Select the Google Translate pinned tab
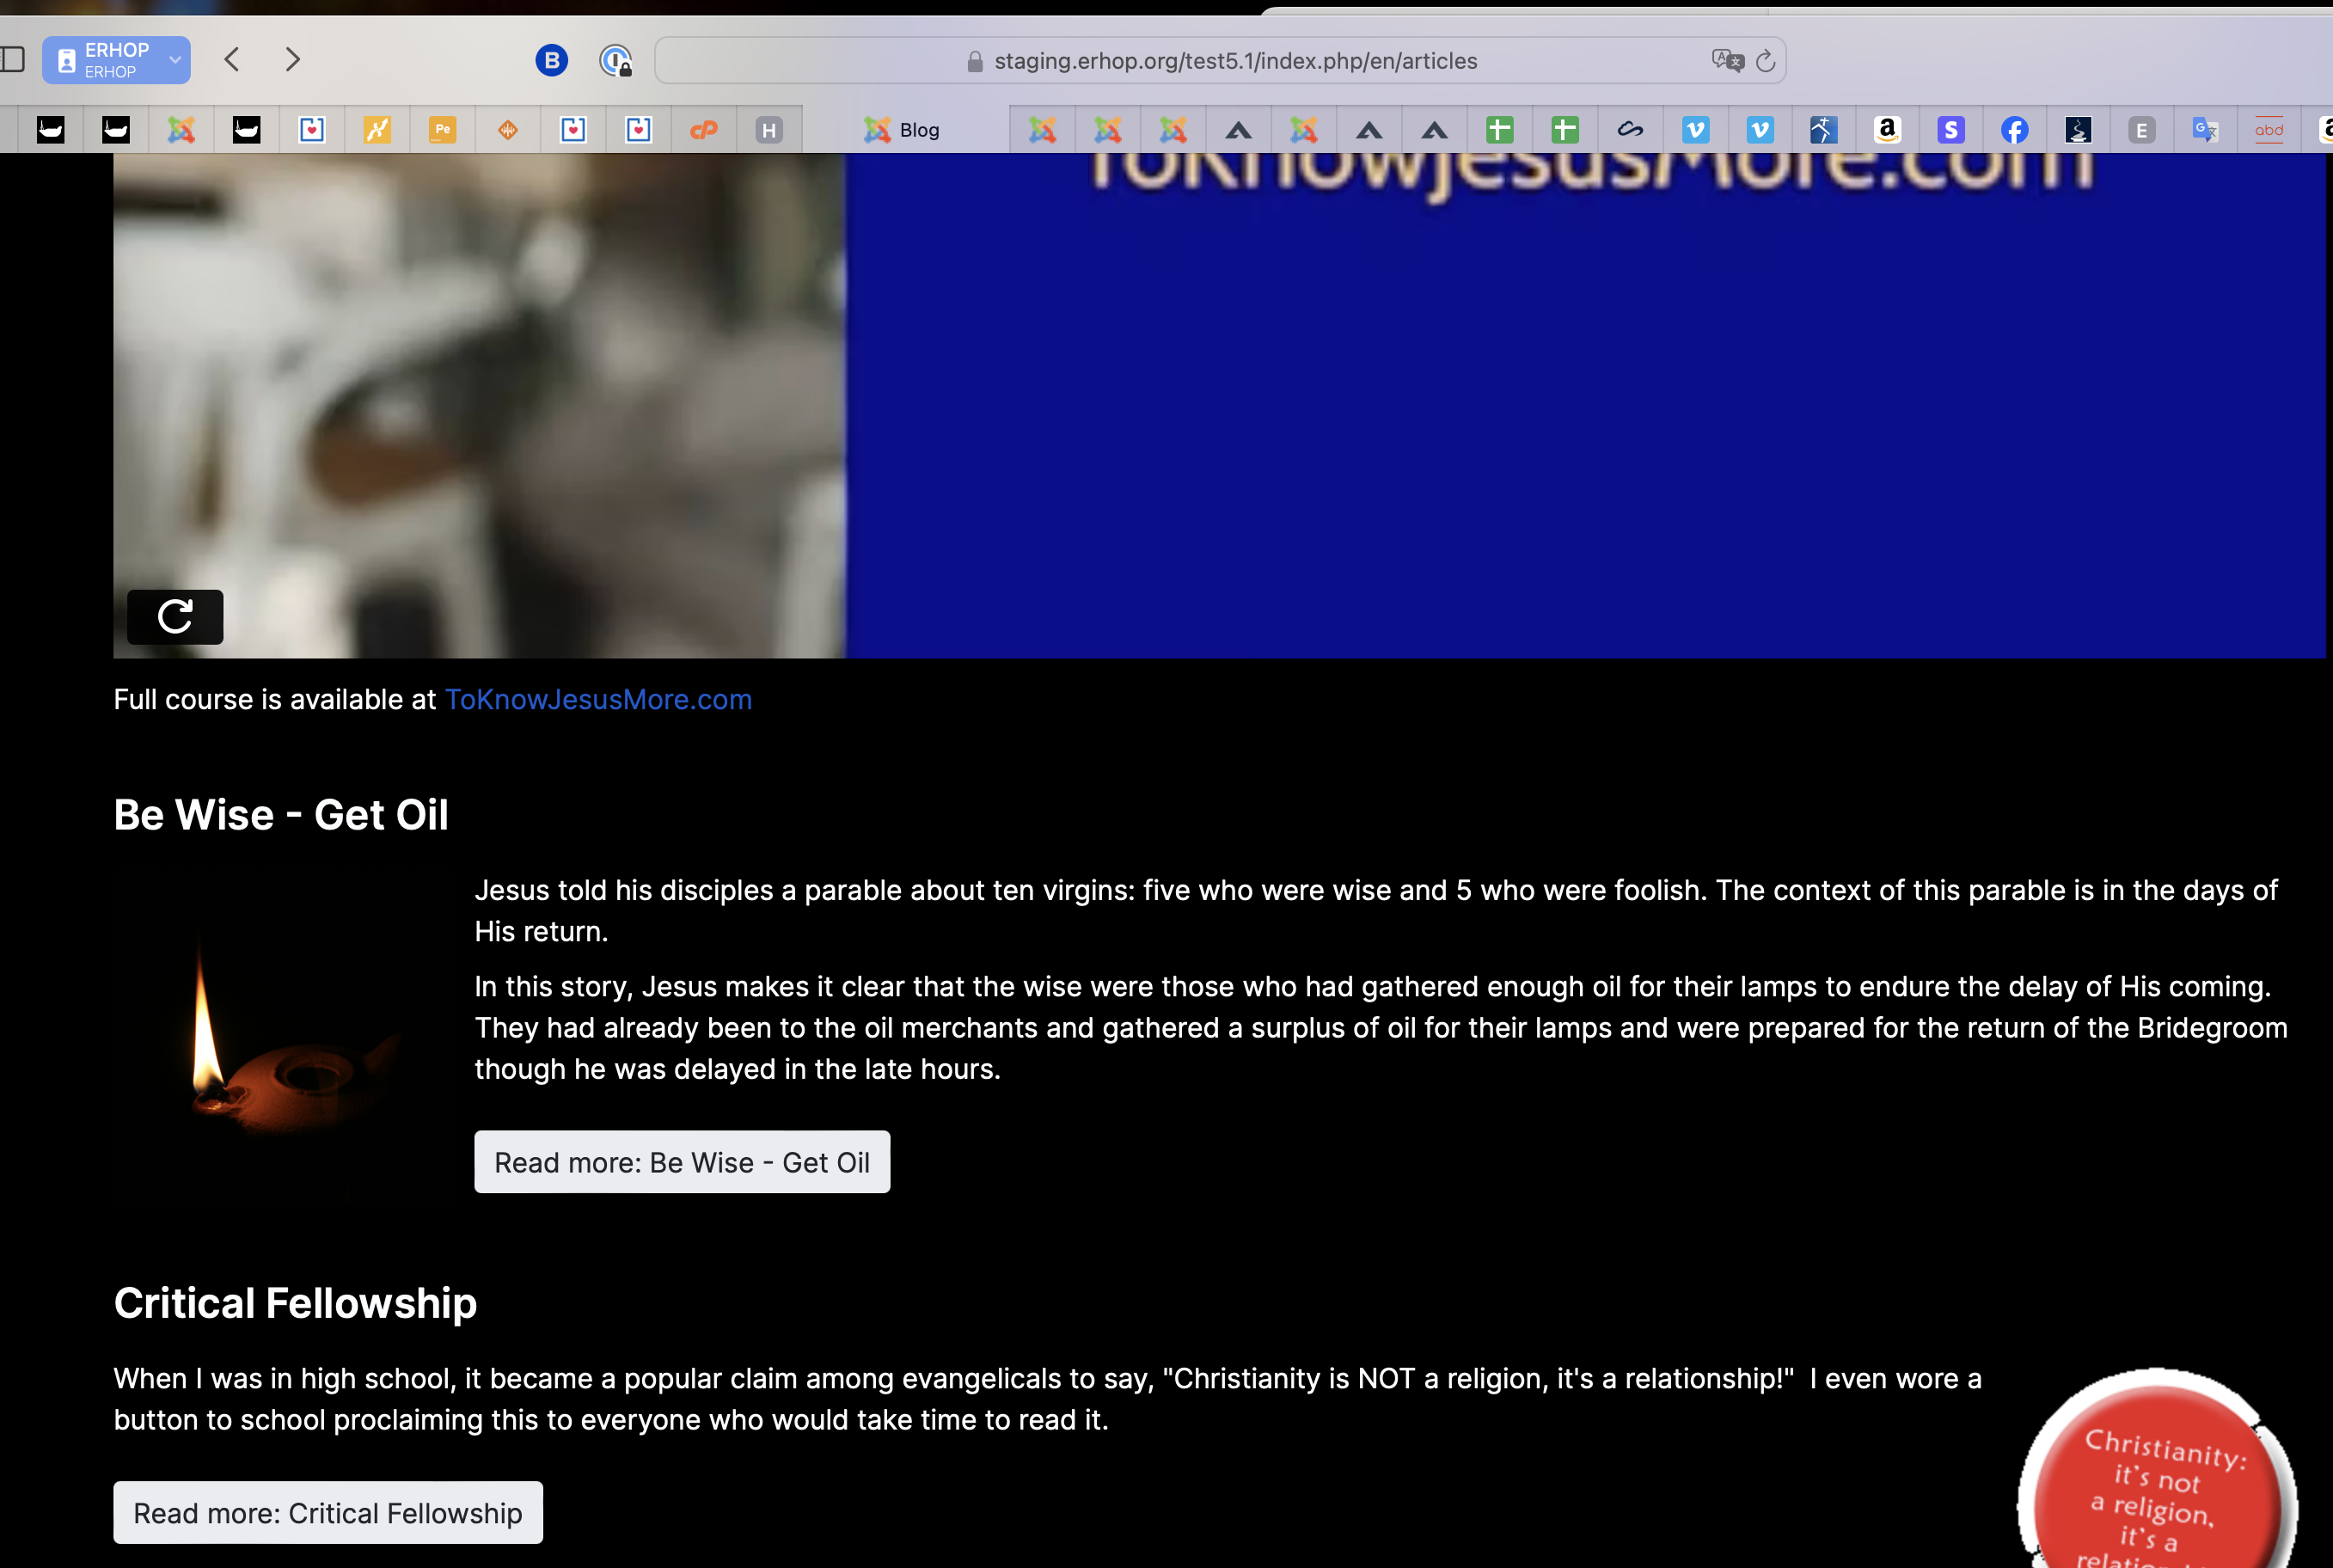Screen dimensions: 2333x1568 [x=2204, y=130]
